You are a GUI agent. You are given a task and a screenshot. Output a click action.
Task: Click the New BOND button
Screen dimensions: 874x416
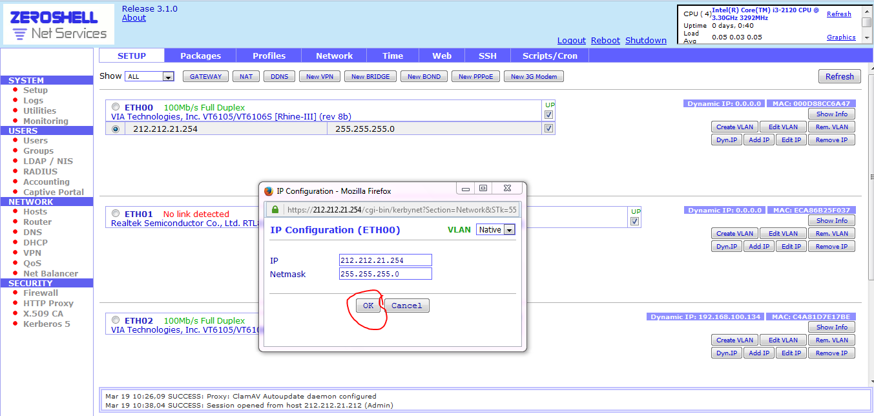(424, 76)
